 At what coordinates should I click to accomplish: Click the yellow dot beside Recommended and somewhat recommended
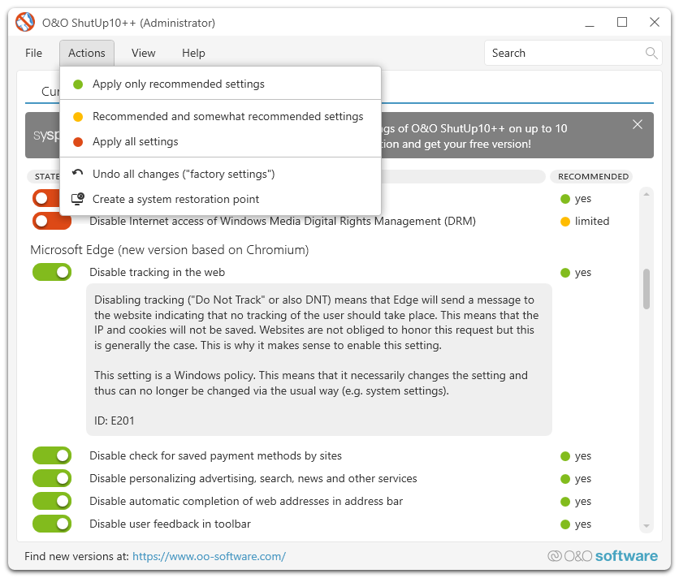pyautogui.click(x=78, y=117)
